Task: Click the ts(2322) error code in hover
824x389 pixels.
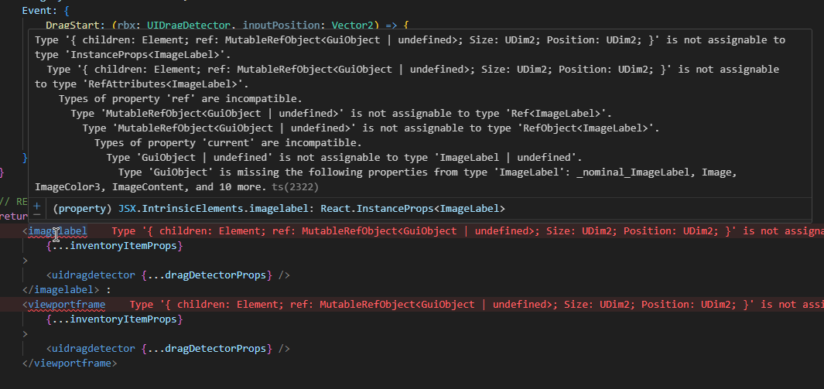Action: coord(296,187)
